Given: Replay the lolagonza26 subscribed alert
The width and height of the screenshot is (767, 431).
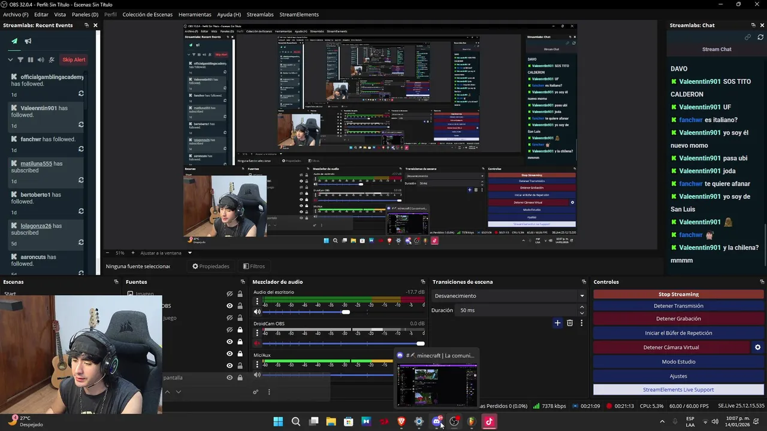Looking at the screenshot, I should (x=81, y=242).
